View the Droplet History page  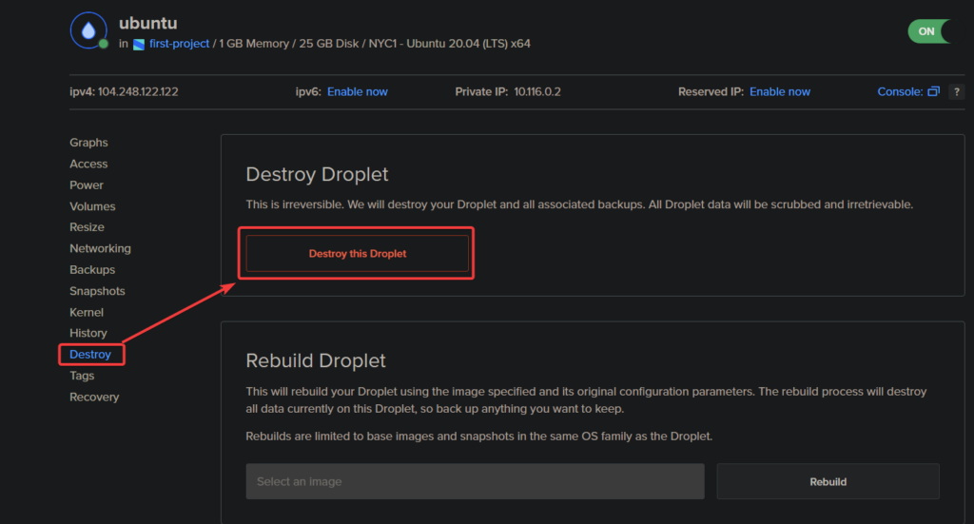pyautogui.click(x=88, y=333)
